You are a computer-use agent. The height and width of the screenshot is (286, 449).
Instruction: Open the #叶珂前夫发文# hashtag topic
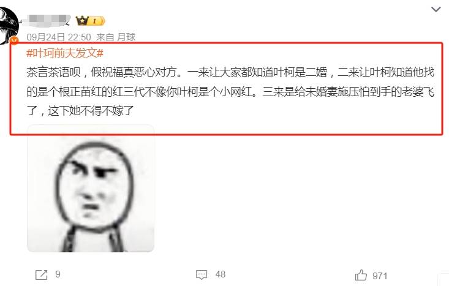65,53
